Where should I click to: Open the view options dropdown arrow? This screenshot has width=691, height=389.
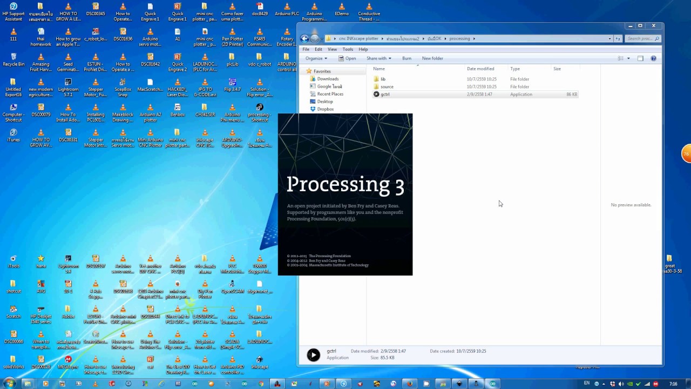coord(628,58)
